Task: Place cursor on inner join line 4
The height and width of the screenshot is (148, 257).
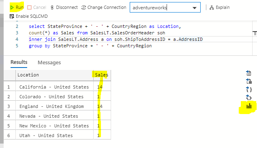Action: point(116,39)
